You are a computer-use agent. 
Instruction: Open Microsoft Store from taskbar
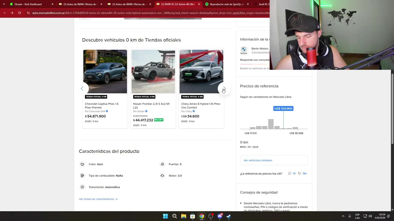point(192,216)
